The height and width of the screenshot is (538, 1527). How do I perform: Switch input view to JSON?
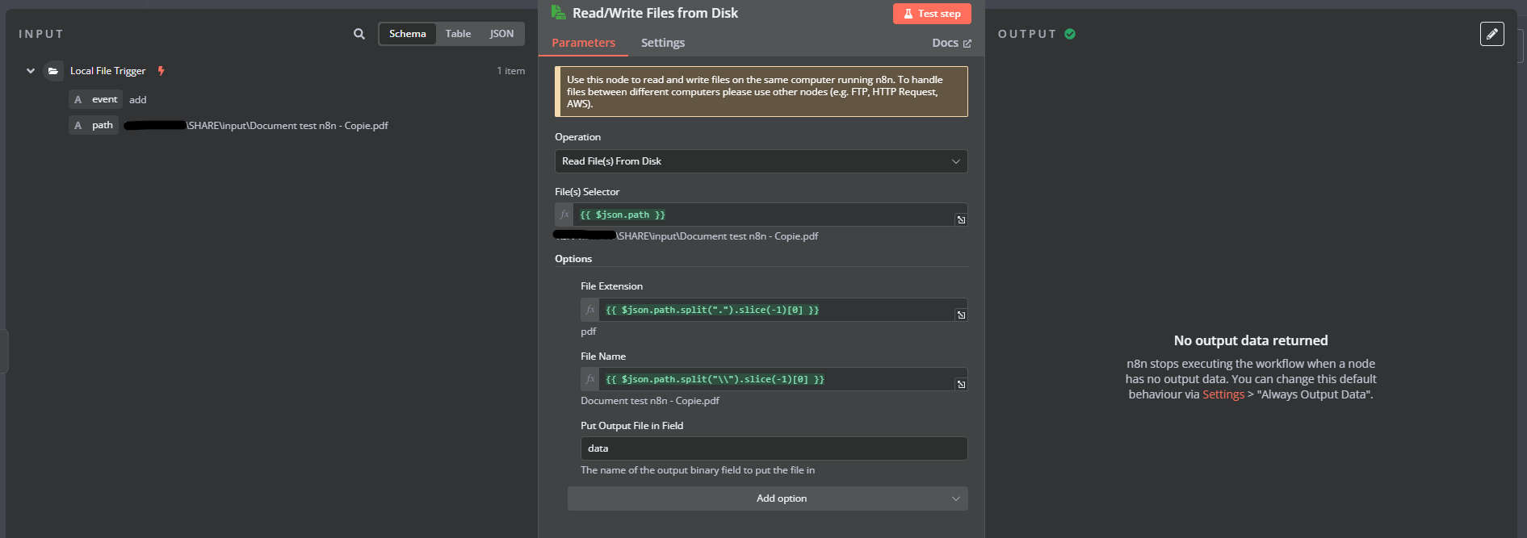point(501,34)
